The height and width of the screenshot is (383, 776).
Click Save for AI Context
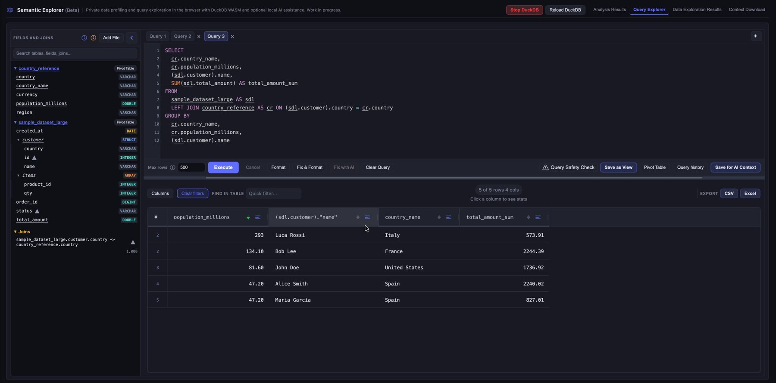tap(735, 167)
